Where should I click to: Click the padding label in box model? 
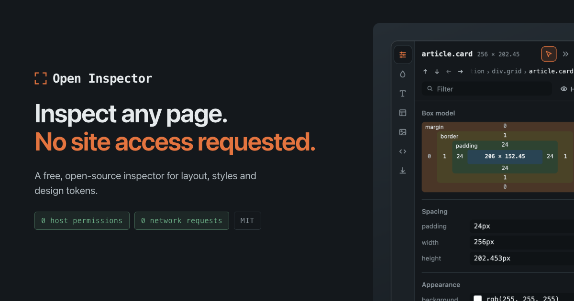coord(466,146)
